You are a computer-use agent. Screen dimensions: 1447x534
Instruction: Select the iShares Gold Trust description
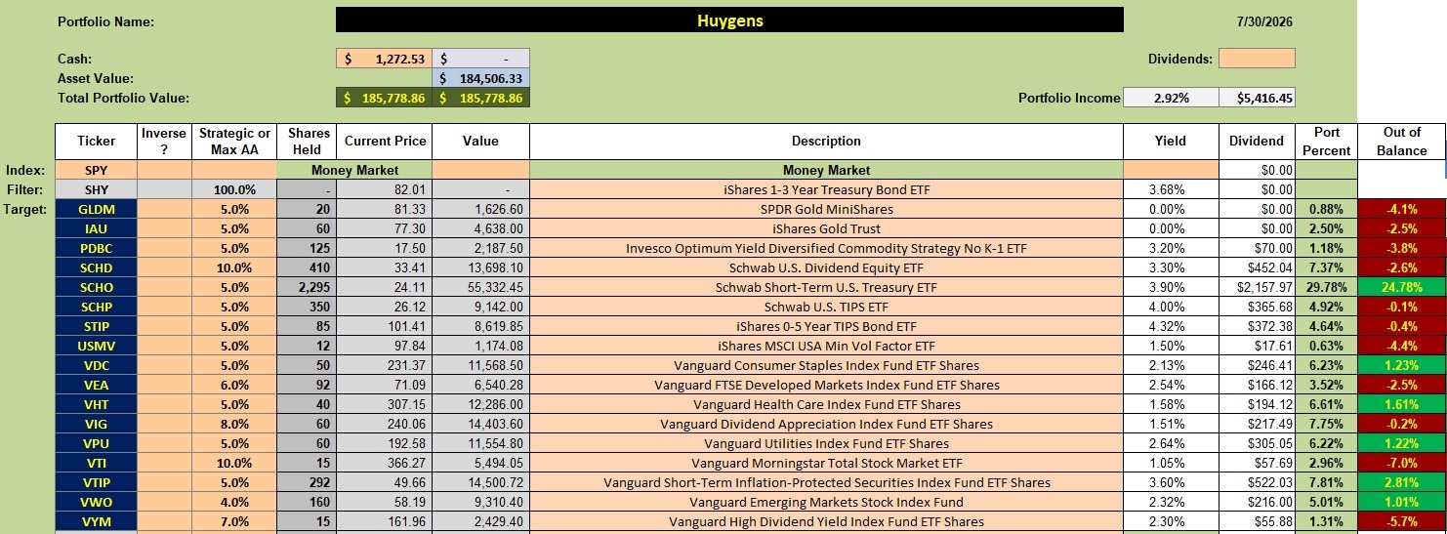coord(826,228)
